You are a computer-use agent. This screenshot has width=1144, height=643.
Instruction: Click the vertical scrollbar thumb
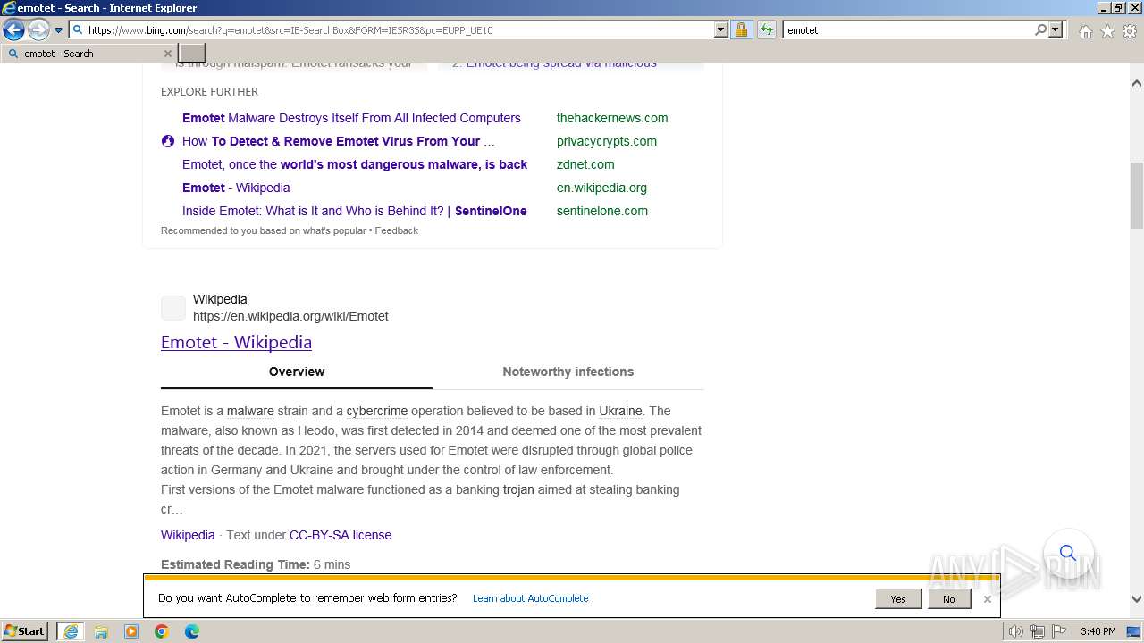click(x=1137, y=196)
